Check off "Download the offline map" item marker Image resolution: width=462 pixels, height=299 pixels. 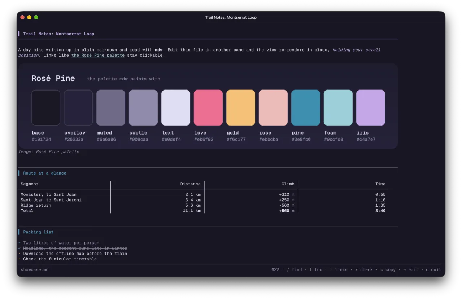(x=19, y=254)
